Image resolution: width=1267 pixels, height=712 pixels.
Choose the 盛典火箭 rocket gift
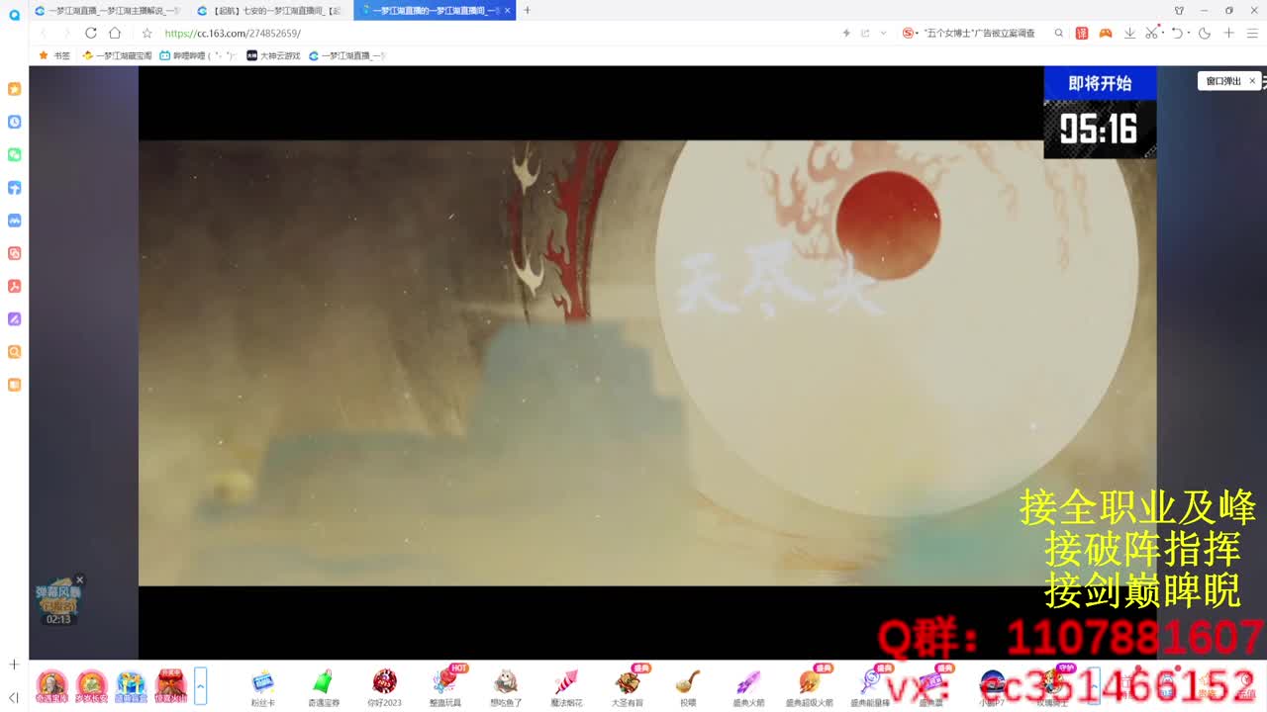point(747,683)
